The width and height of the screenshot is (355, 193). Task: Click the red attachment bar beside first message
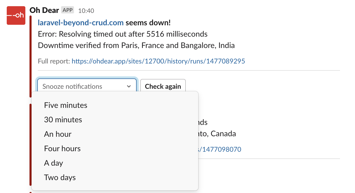[x=31, y=56]
